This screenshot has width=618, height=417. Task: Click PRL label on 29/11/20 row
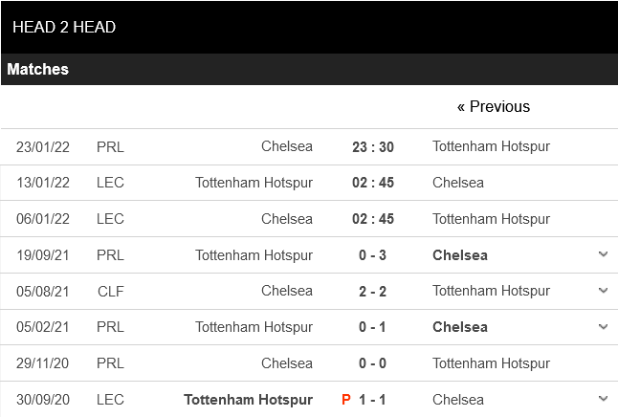click(x=110, y=363)
